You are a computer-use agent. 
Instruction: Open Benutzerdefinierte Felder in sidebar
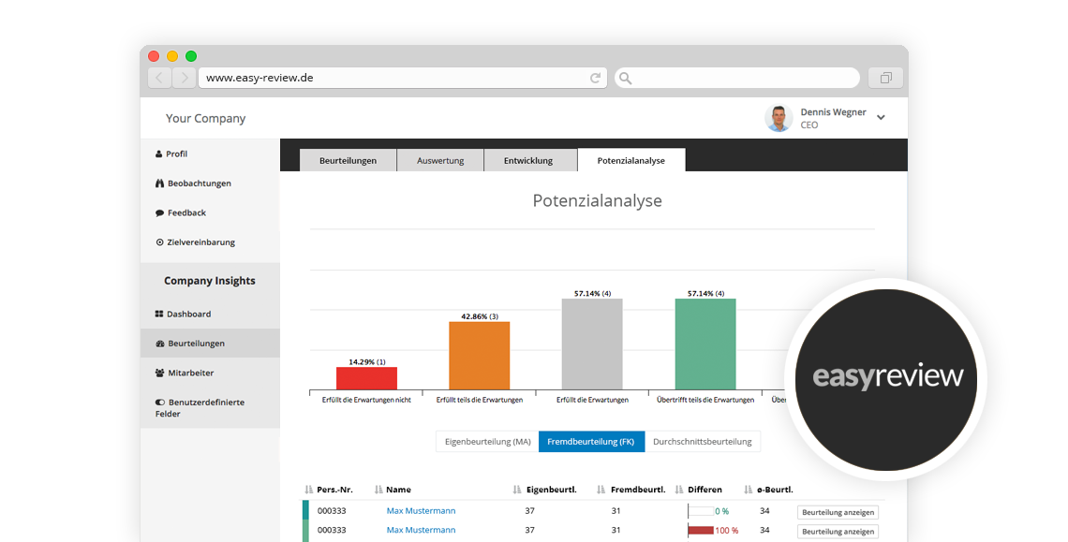pos(200,408)
